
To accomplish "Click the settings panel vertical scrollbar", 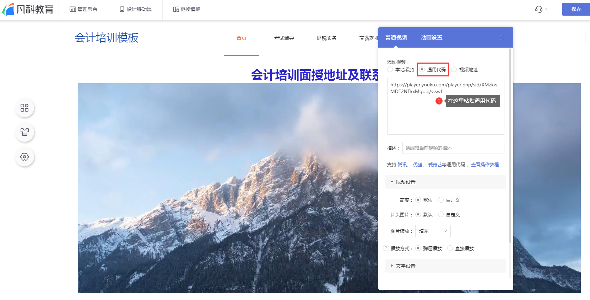I will pyautogui.click(x=510, y=146).
